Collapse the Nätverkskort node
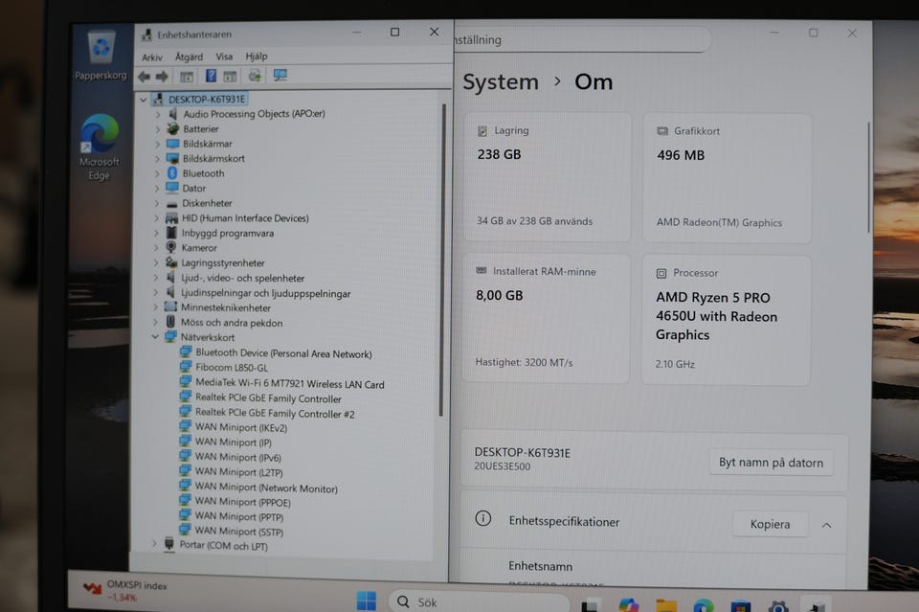The height and width of the screenshot is (612, 919). (155, 336)
